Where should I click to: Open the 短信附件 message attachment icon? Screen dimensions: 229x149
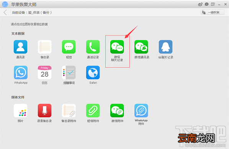(x=93, y=110)
